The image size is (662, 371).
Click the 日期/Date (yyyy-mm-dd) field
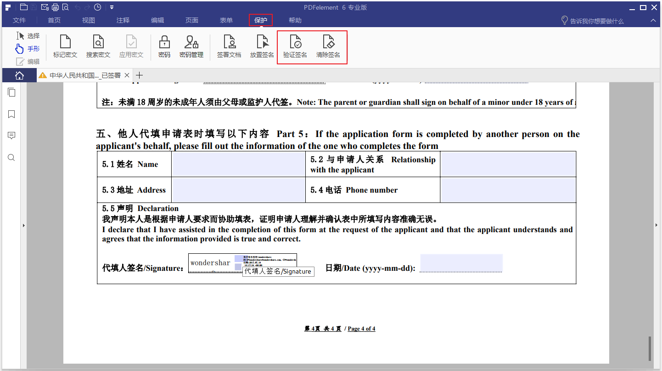point(461,263)
